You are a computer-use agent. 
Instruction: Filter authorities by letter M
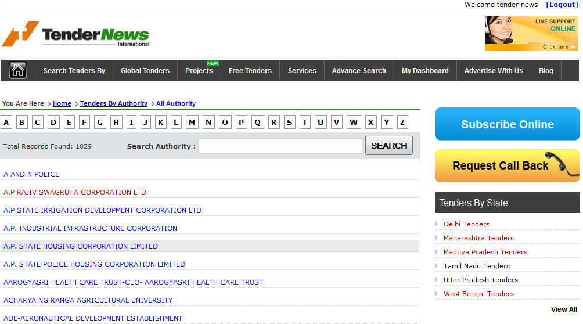click(x=192, y=122)
